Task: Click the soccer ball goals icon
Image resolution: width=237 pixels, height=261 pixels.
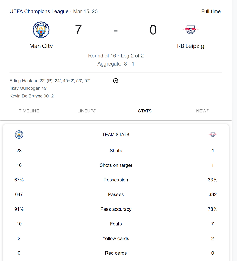Action: click(x=116, y=81)
